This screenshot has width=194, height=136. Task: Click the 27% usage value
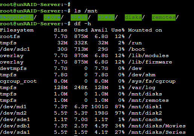tap(120, 132)
